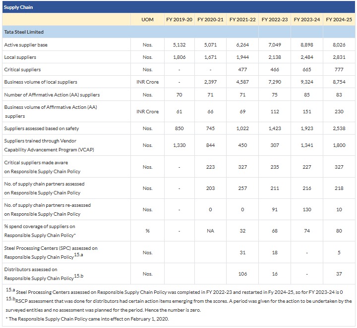This screenshot has width=357, height=328.
Task: Click the FY 2022-23 column header
Action: [x=274, y=20]
